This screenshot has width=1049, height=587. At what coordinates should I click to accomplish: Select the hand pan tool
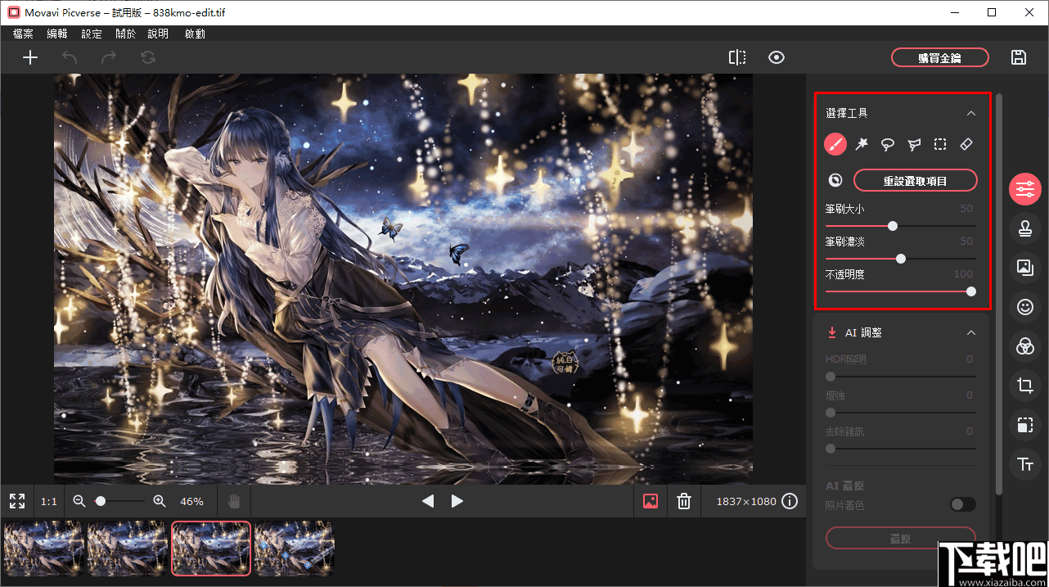coord(233,501)
